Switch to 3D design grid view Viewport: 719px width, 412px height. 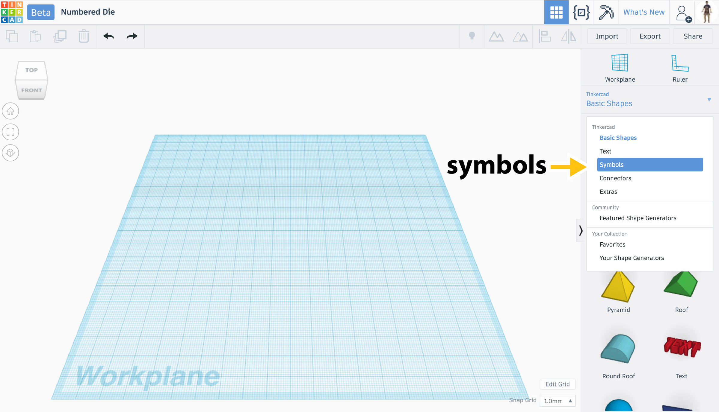click(556, 12)
